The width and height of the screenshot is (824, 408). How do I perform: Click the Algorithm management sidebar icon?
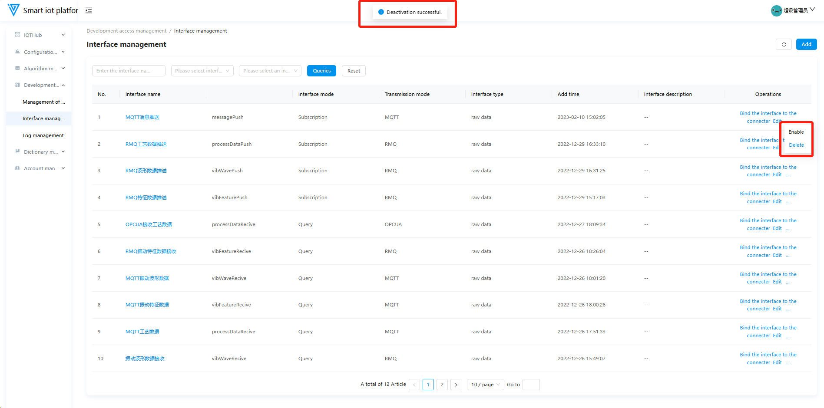coord(17,68)
